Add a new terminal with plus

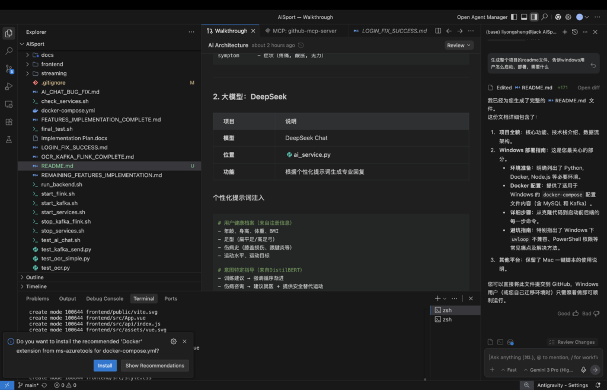click(x=437, y=298)
